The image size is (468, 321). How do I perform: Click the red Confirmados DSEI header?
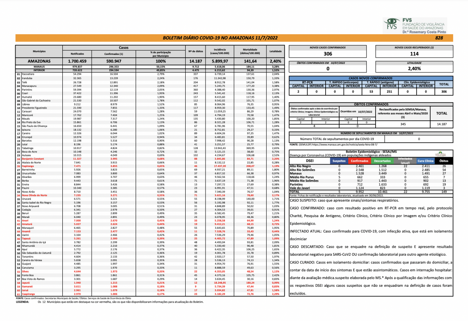pyautogui.click(x=359, y=161)
